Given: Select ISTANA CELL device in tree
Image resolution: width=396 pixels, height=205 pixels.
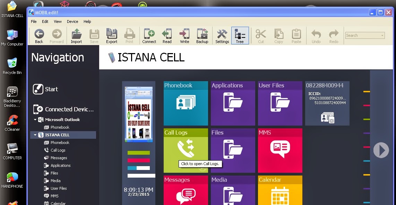Looking at the screenshot, I should click(x=63, y=135).
